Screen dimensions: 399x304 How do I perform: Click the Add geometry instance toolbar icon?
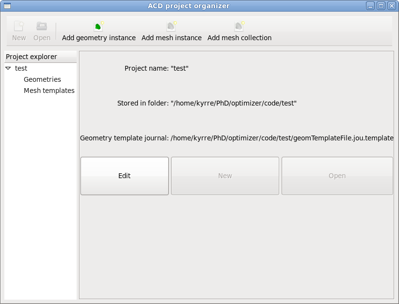(x=98, y=27)
